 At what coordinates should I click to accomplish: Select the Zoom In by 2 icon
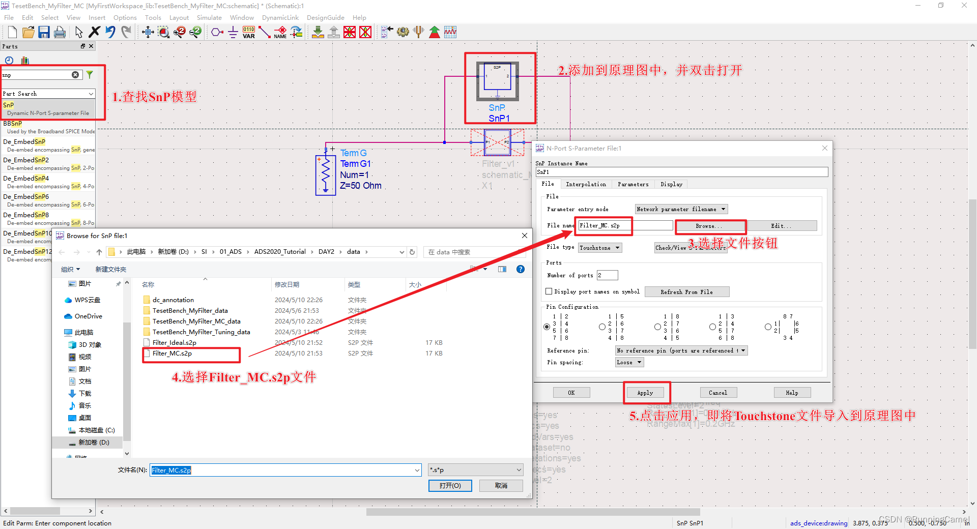tap(179, 32)
